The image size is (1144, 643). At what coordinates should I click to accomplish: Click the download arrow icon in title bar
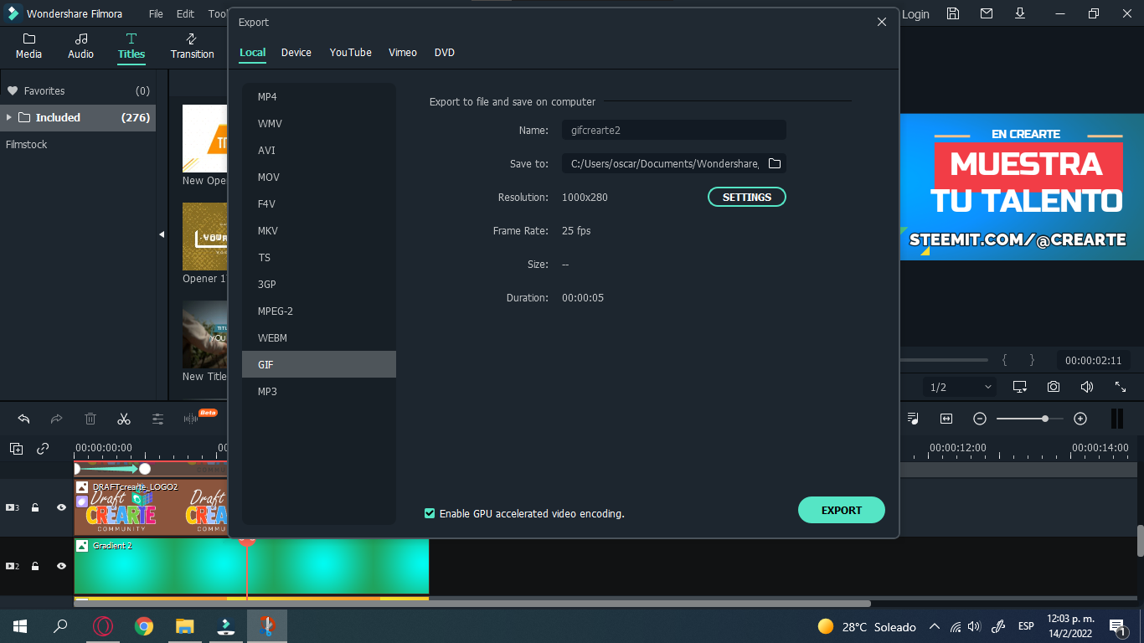(1020, 13)
